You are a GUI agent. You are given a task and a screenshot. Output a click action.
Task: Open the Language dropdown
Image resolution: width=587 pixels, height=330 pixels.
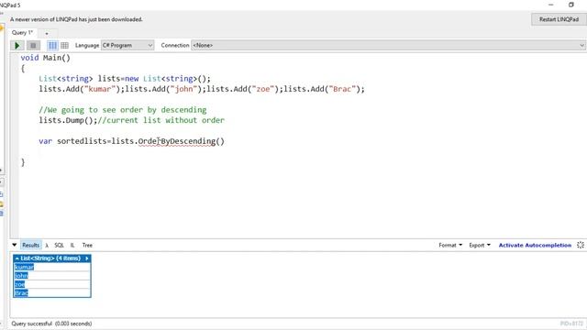click(x=127, y=45)
